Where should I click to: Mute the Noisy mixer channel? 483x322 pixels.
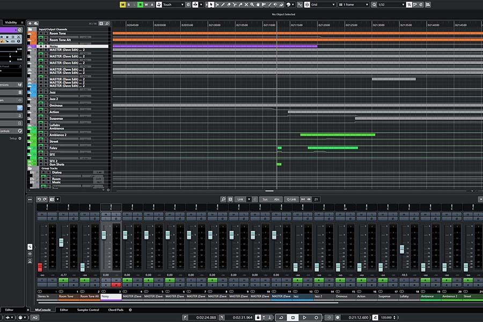(x=105, y=214)
